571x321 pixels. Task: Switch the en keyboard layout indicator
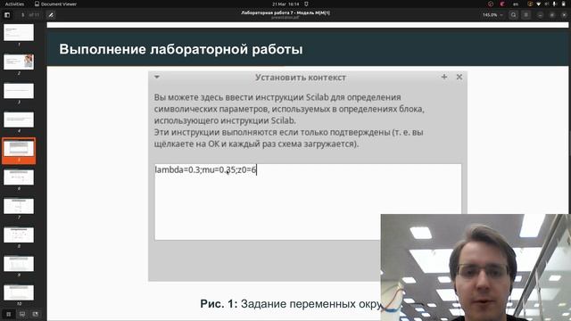516,4
